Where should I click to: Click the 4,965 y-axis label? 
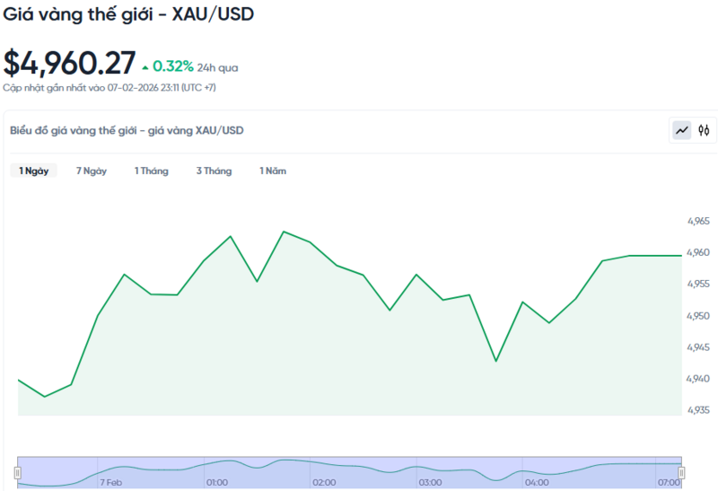(x=697, y=221)
